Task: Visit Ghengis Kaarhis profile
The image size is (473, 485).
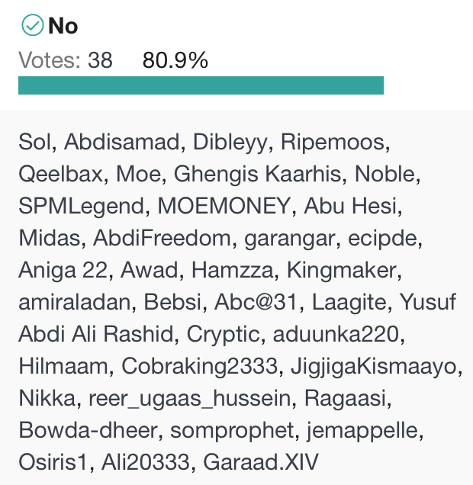Action: [x=257, y=174]
